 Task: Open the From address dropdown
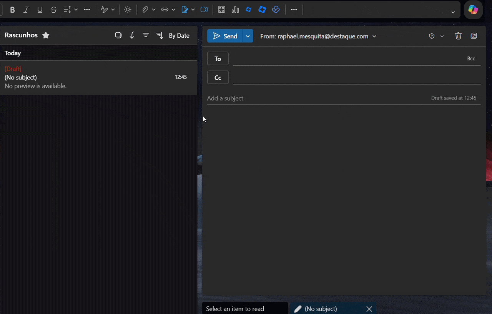pos(374,37)
